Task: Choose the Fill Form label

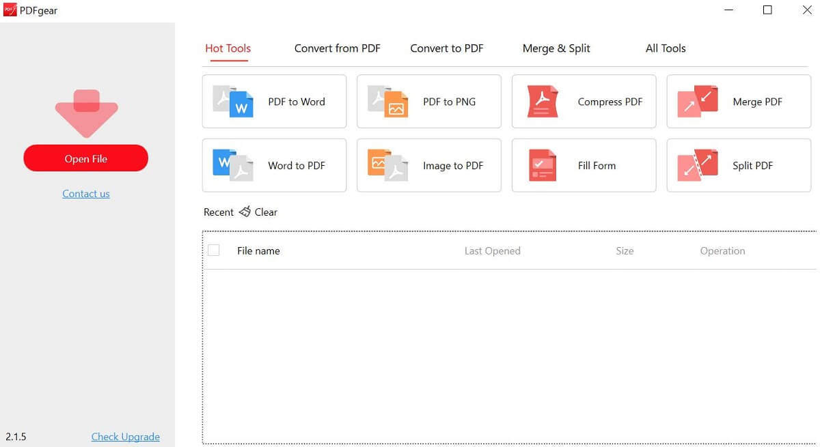Action: coord(597,165)
